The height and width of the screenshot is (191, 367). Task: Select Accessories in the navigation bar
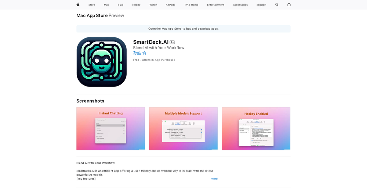(240, 5)
